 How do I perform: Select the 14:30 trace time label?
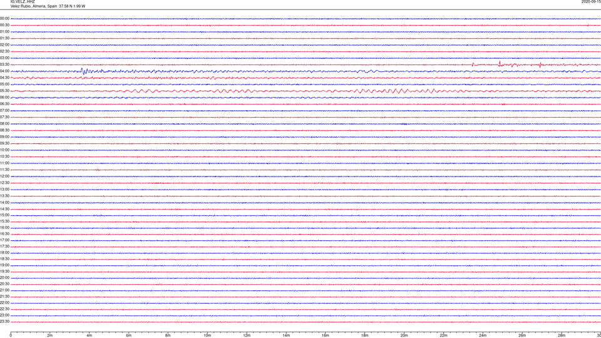(4, 209)
